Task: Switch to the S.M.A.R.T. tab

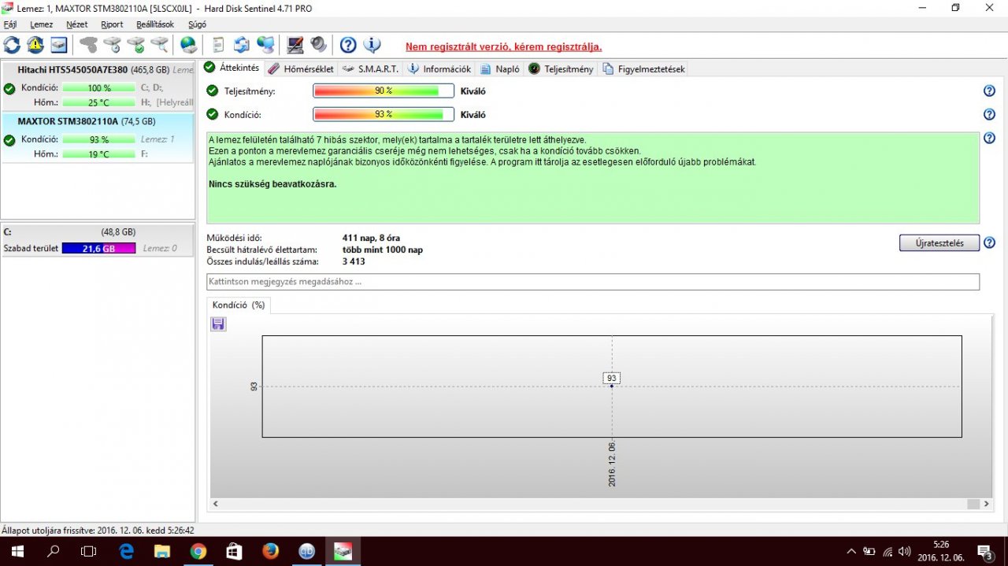Action: coord(371,68)
